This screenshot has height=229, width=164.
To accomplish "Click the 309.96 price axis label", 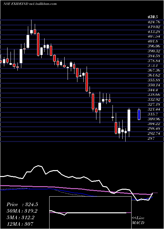I will point(154,119).
